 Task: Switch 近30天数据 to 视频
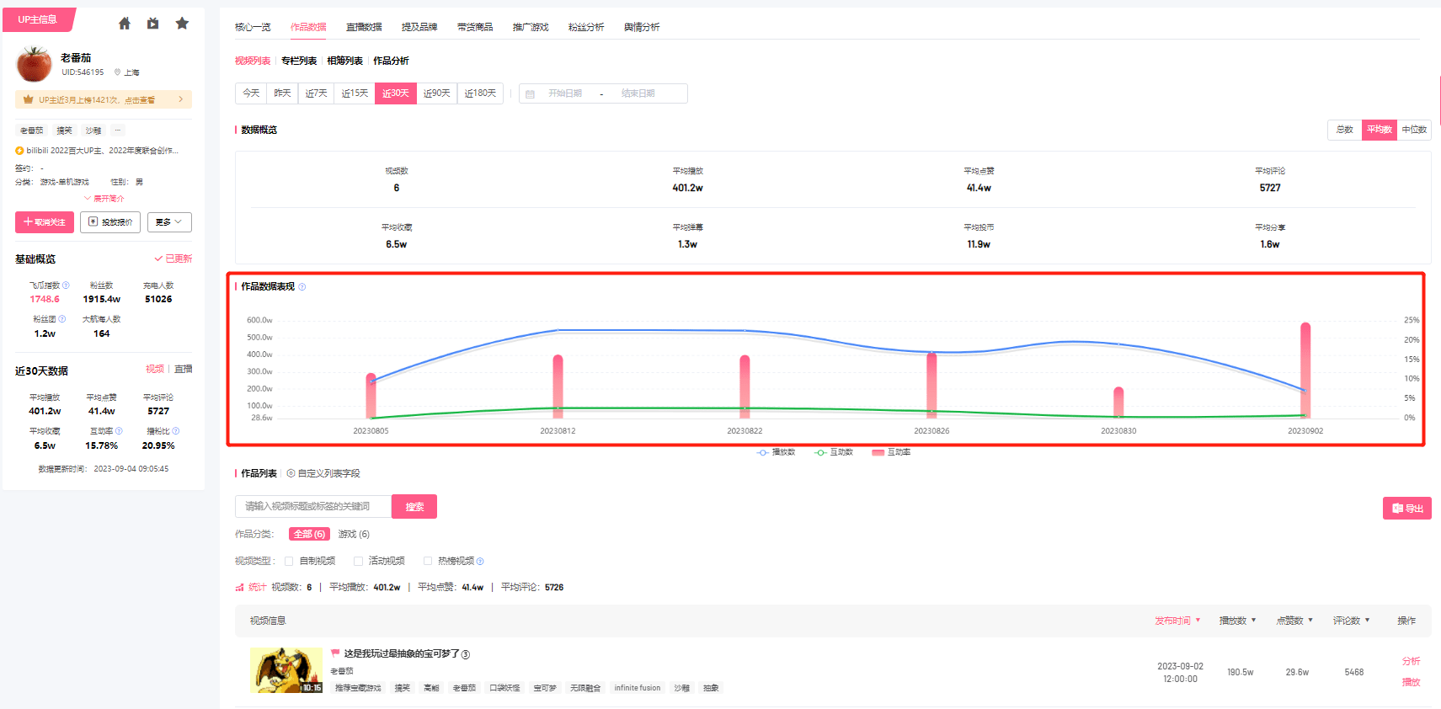[155, 369]
